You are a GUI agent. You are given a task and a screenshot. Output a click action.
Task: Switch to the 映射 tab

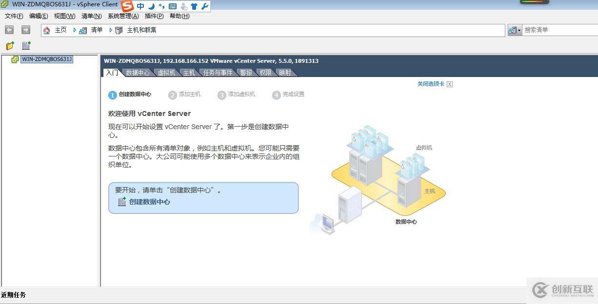tap(285, 73)
